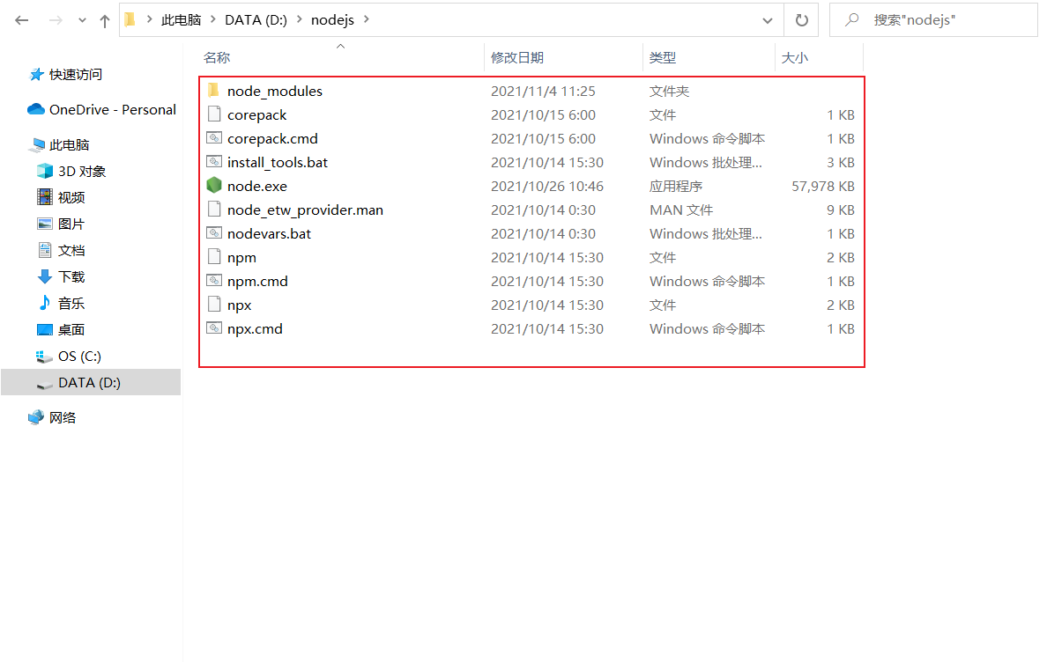Screen dimensions: 1047x662
Task: Select 此电脑 in the address breadcrumb
Action: point(181,20)
